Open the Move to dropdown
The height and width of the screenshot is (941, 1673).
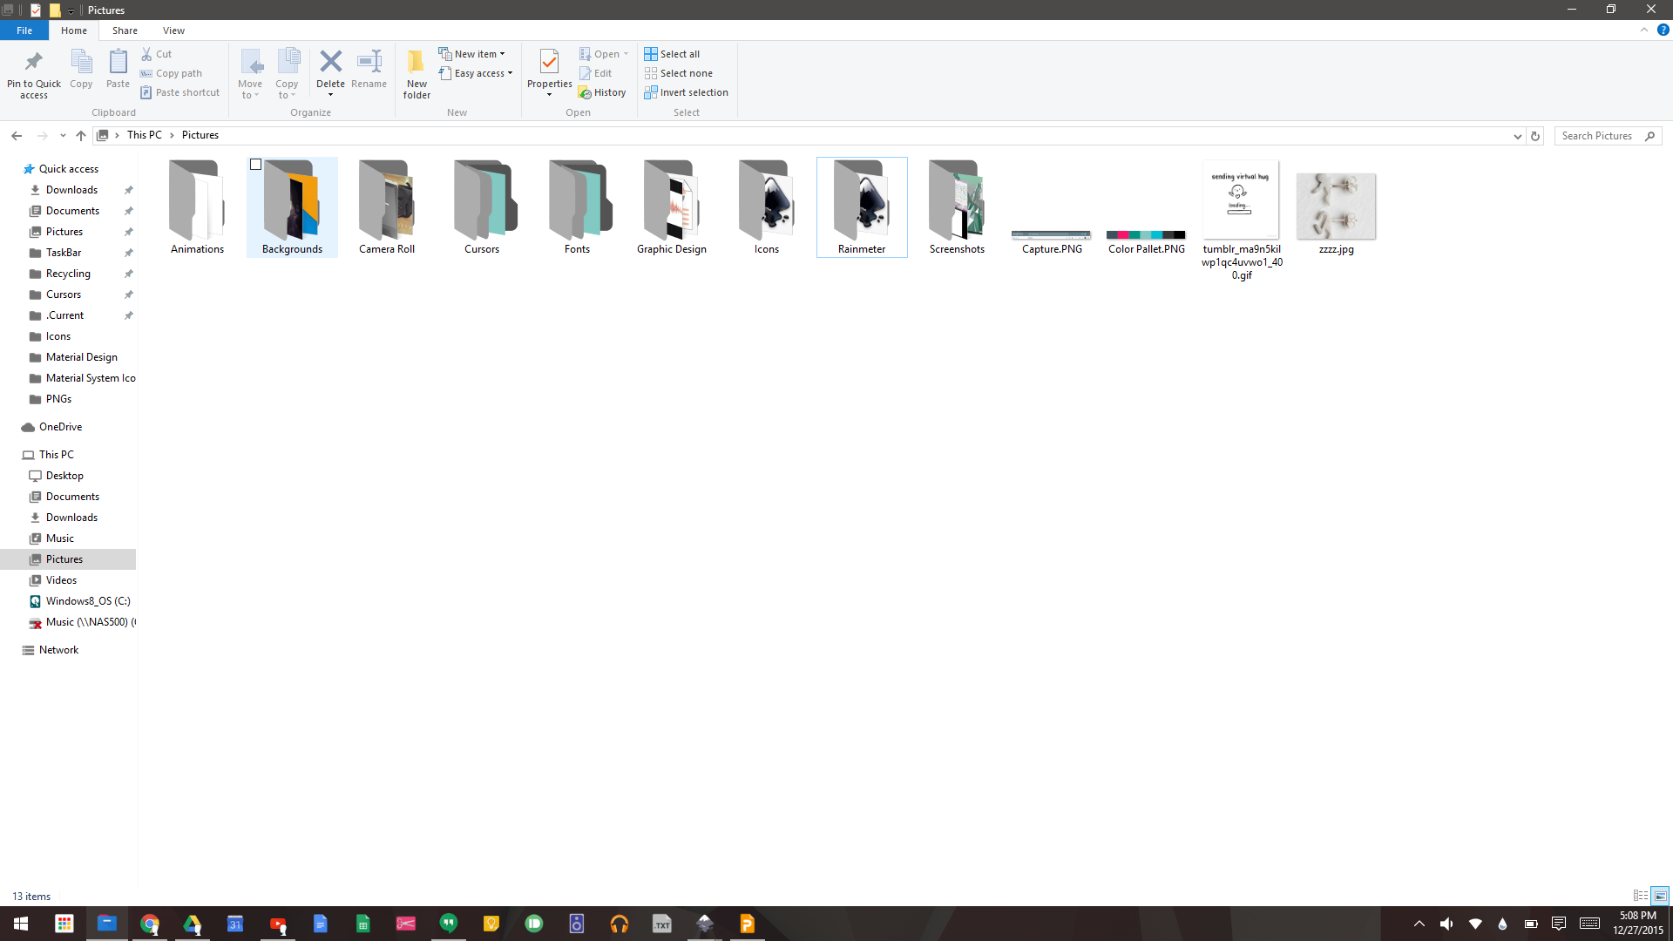[x=250, y=73]
